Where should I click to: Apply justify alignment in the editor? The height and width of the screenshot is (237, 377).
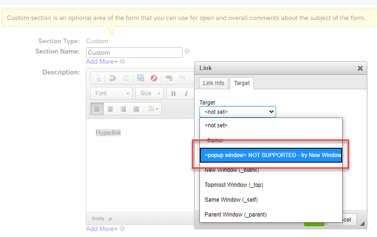(136, 109)
